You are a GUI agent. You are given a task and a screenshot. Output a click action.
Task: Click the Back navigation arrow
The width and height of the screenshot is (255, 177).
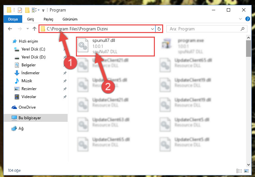10,29
